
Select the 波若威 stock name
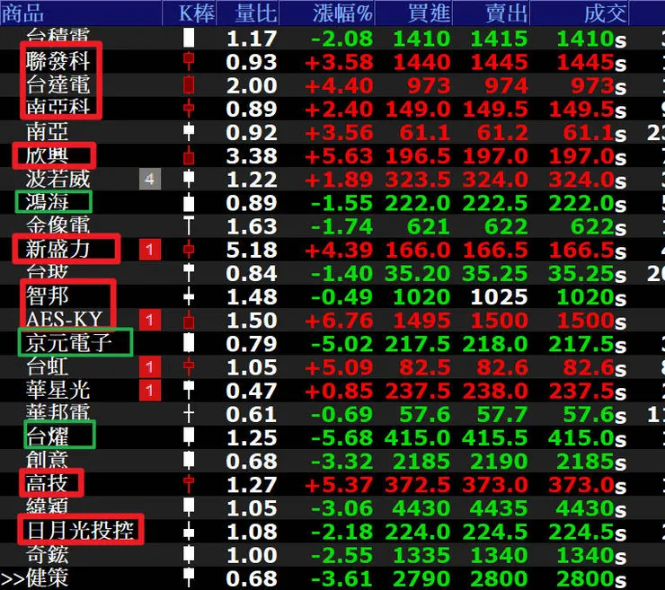coord(58,179)
